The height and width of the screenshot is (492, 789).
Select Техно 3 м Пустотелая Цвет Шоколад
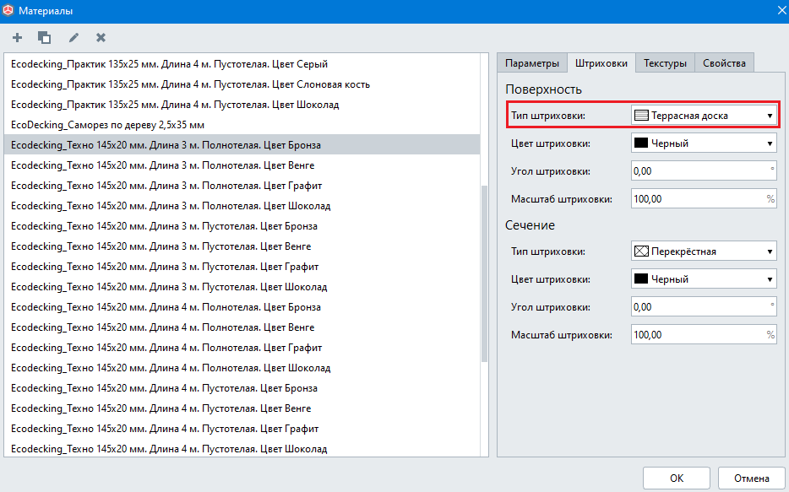[x=242, y=287]
